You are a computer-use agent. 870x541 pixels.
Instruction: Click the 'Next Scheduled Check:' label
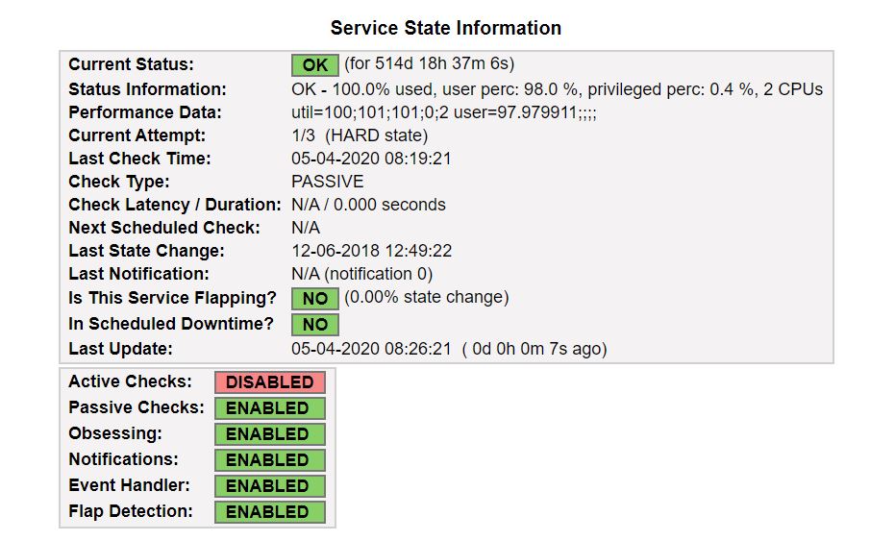click(x=164, y=228)
